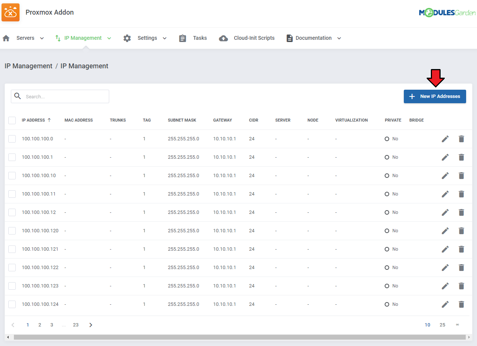
Task: Delete the 100.100.100.122 entry
Action: pos(461,268)
